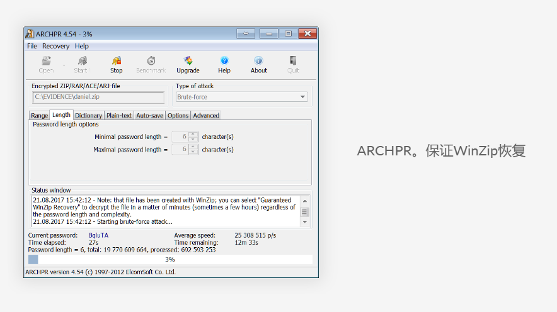
Task: Switch to the Advanced tab
Action: 206,115
